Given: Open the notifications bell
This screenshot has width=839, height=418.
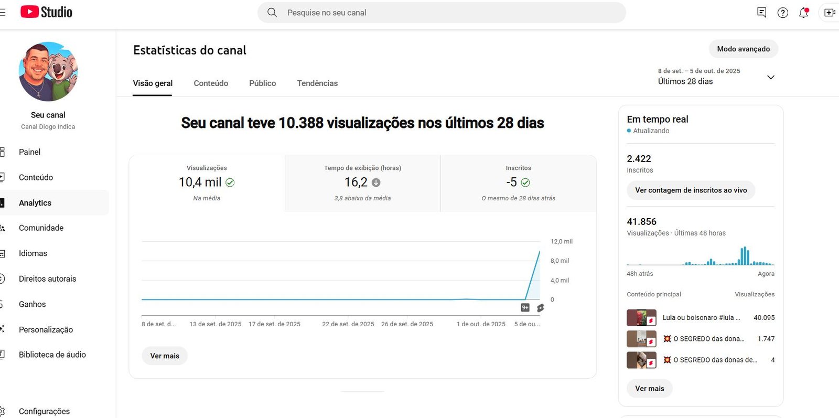Looking at the screenshot, I should [x=803, y=13].
